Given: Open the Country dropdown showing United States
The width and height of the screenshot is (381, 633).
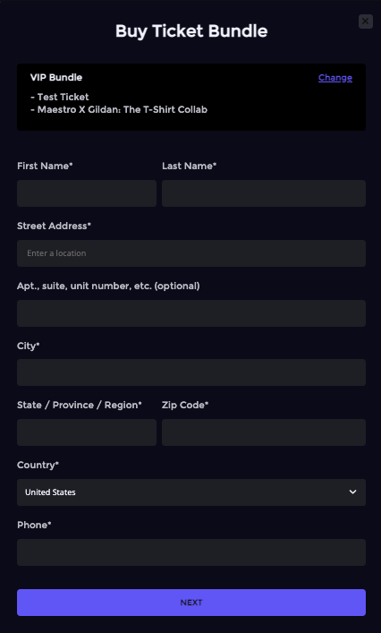Looking at the screenshot, I should pyautogui.click(x=191, y=492).
